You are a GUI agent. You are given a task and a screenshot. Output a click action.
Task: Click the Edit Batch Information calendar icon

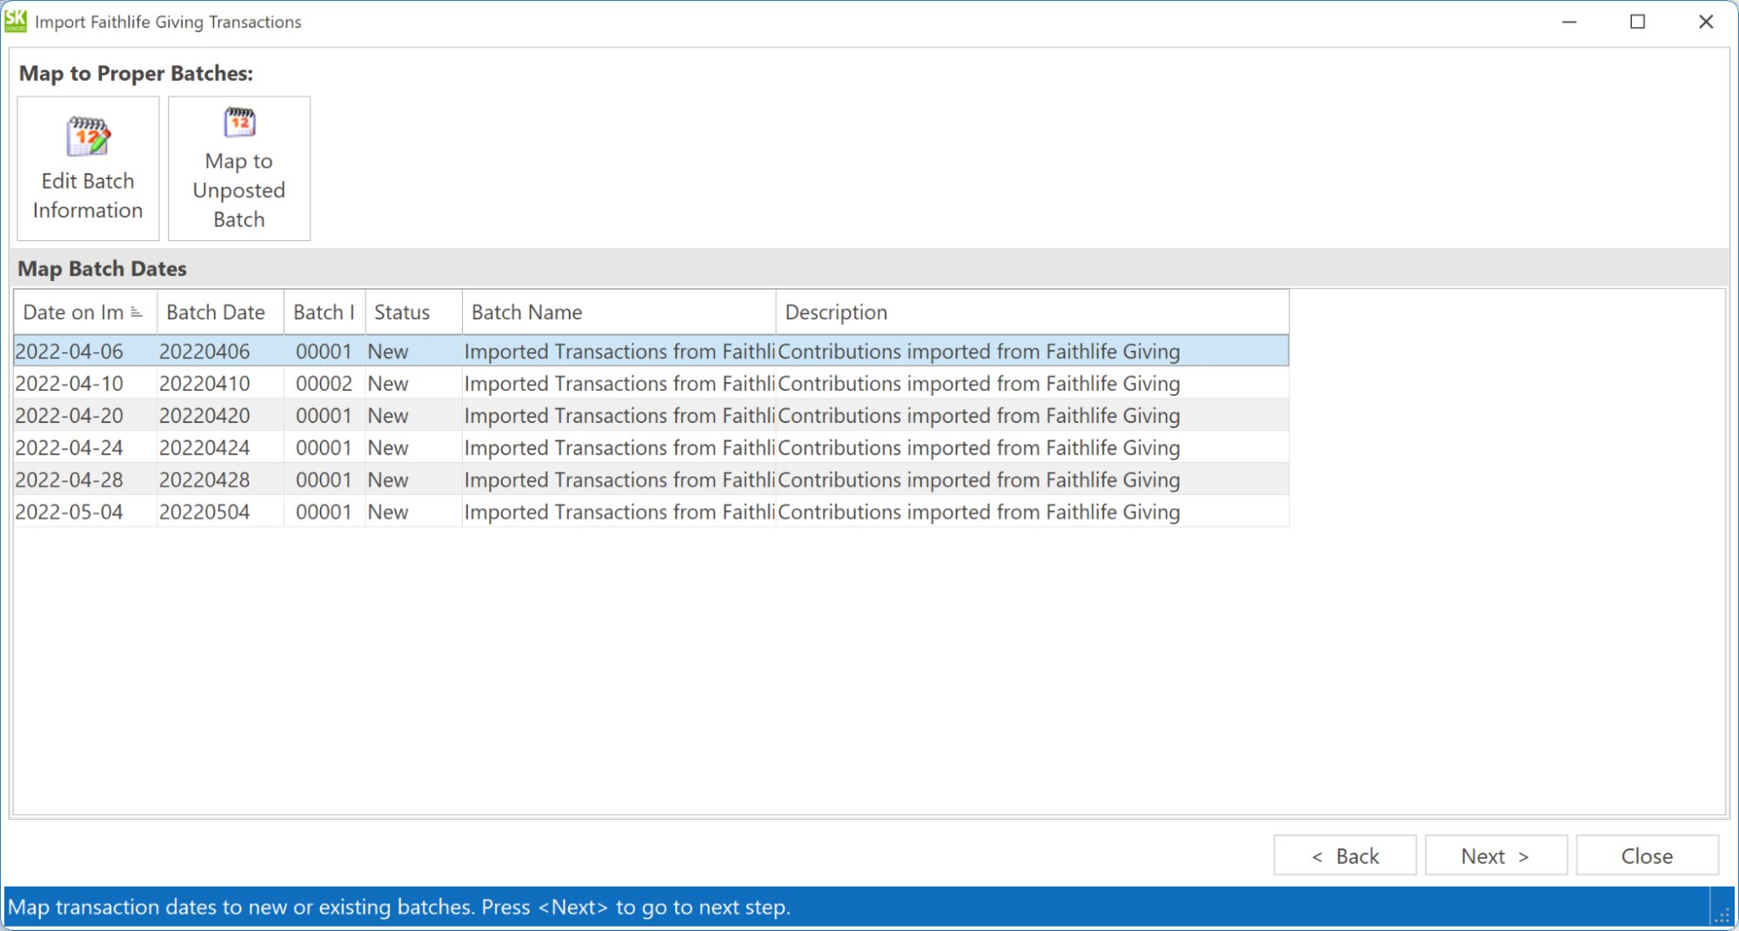[x=88, y=137]
